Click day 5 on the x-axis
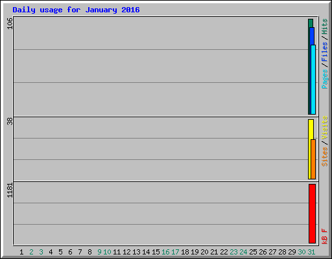The image size is (332, 259). tap(60, 252)
